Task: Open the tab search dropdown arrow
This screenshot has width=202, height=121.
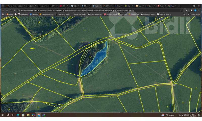Action: click(3, 6)
